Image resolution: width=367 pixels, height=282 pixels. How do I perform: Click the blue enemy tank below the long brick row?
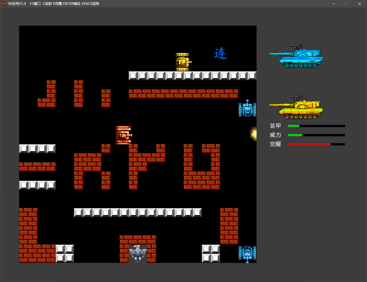click(x=247, y=108)
